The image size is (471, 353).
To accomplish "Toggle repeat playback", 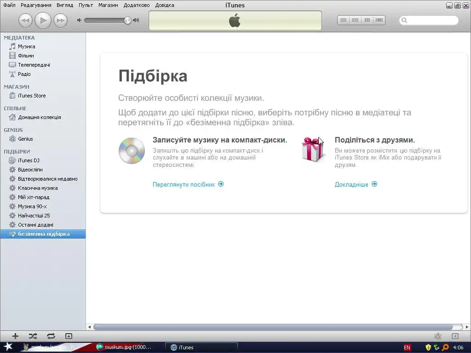I will click(x=51, y=336).
